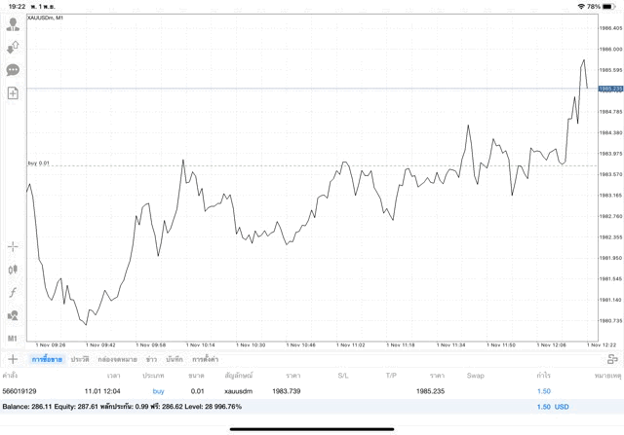624x435 pixels.
Task: Tap the Balance: 286.11 summary line
Action: (x=122, y=407)
